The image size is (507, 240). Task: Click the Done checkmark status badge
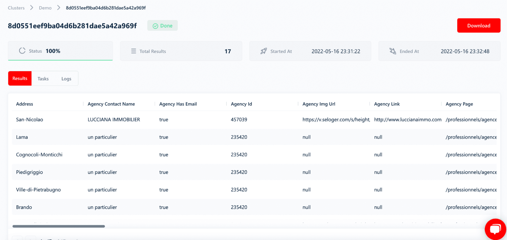point(162,26)
